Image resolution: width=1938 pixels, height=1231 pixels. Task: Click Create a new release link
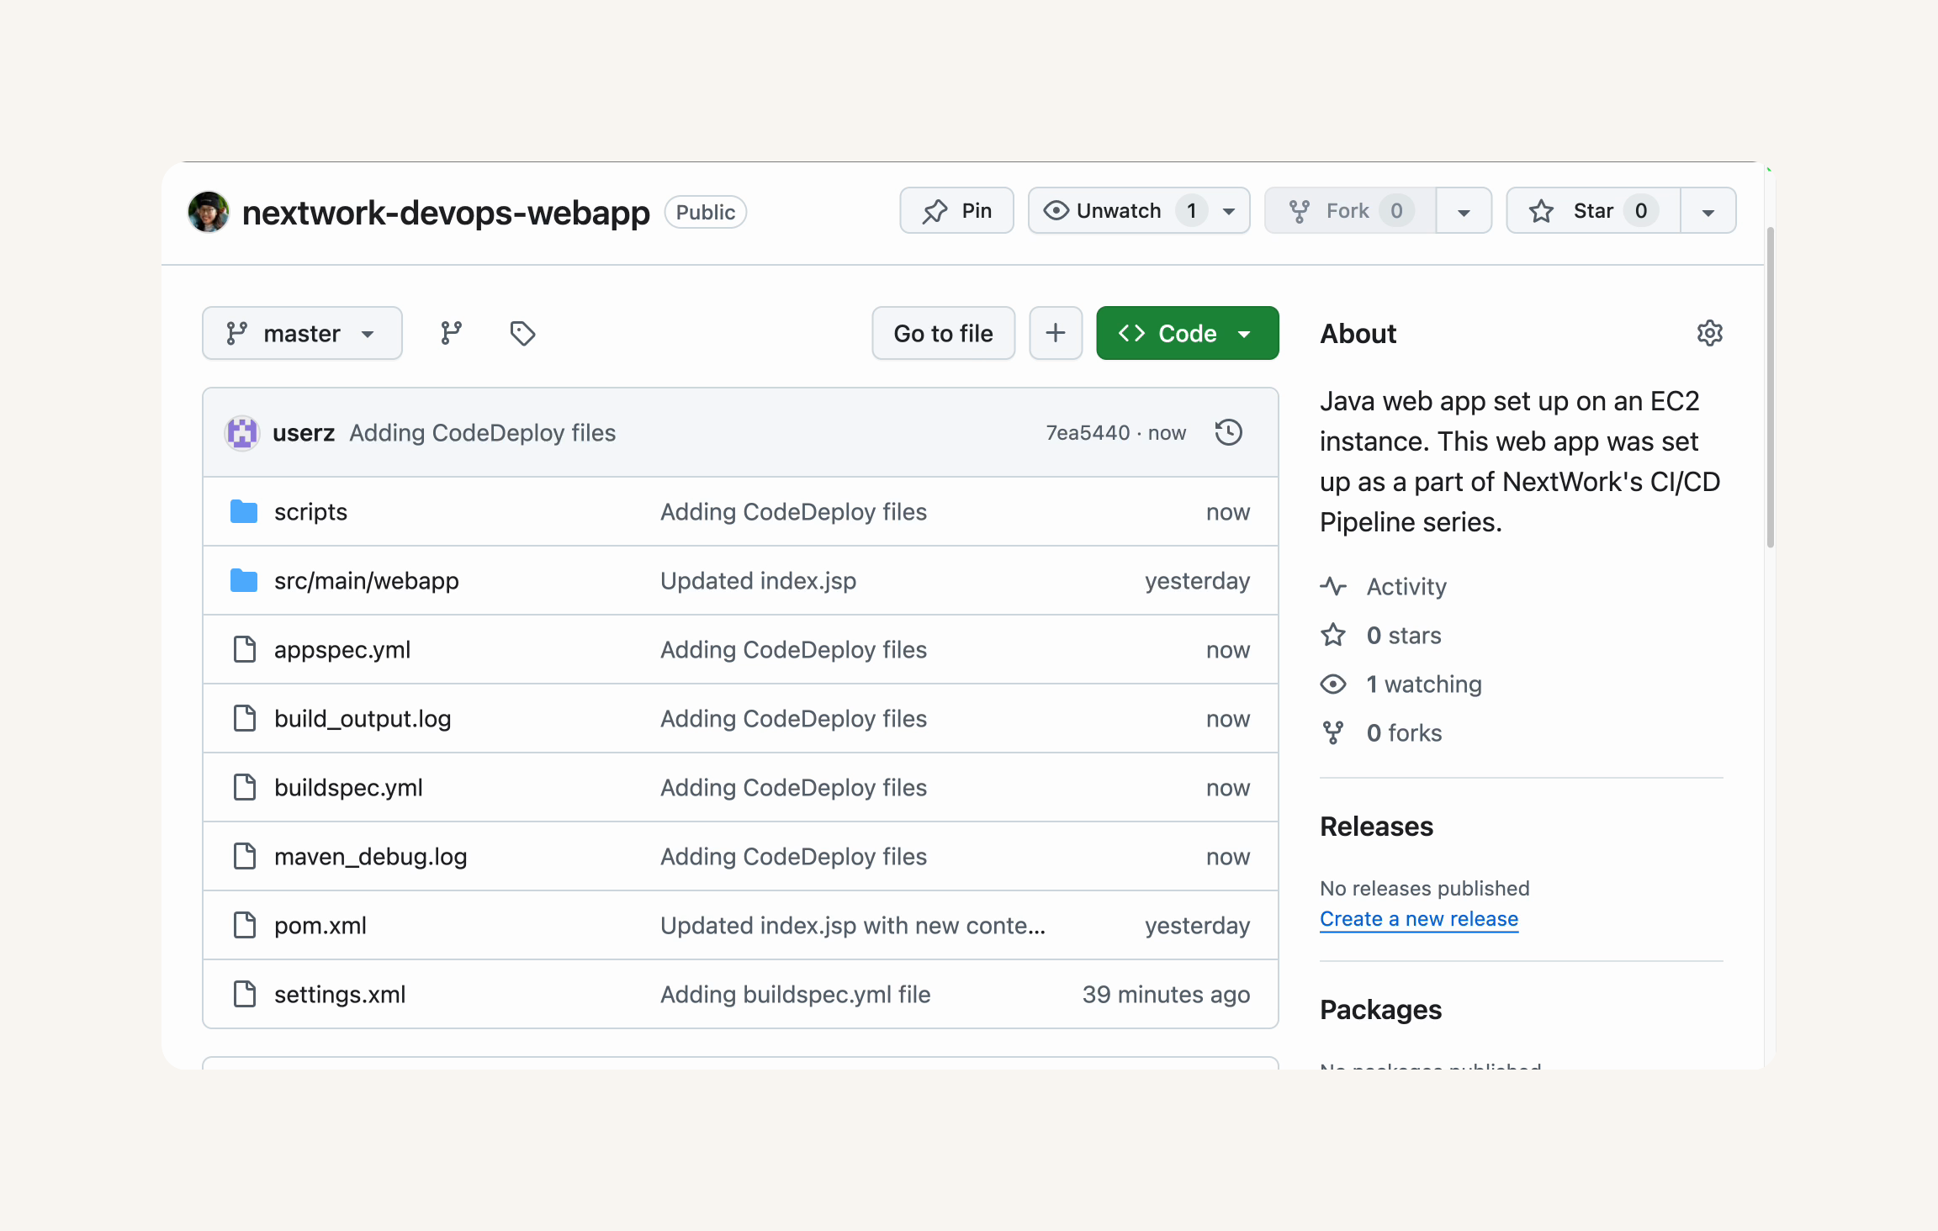[1419, 919]
